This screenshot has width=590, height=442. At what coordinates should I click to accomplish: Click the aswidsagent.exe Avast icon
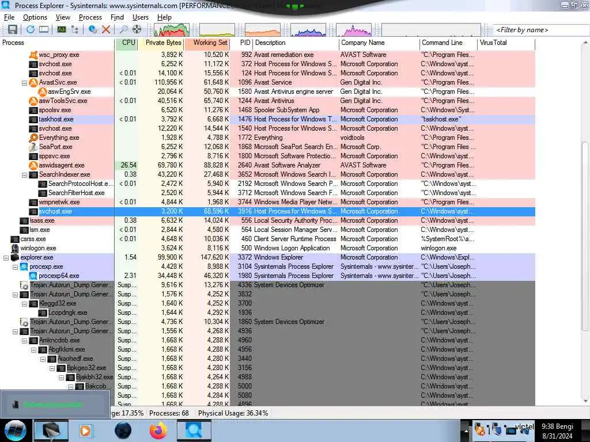[x=33, y=165]
